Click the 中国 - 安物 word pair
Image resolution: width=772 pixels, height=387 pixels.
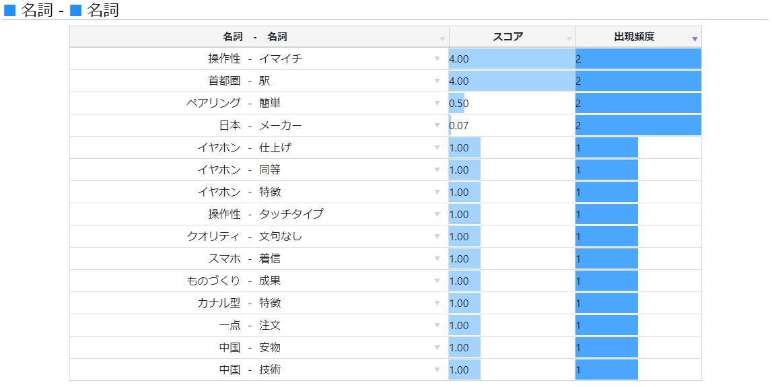pos(249,347)
